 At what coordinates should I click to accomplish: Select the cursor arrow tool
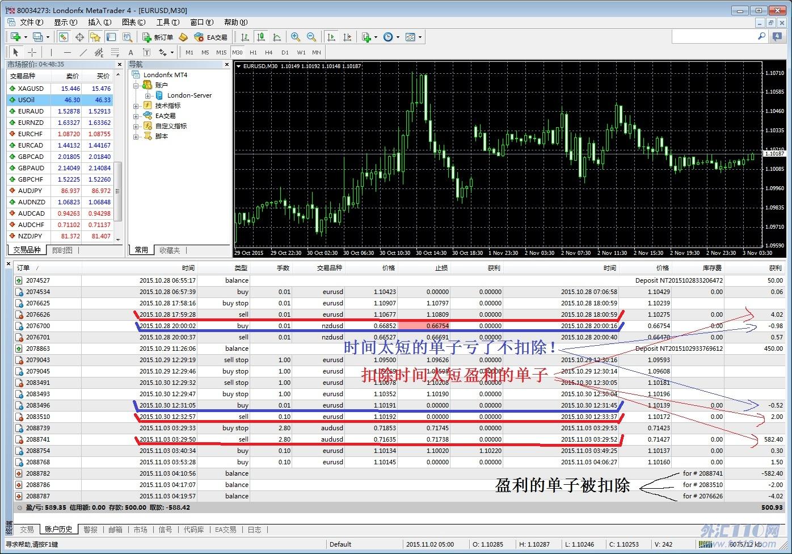(x=16, y=52)
